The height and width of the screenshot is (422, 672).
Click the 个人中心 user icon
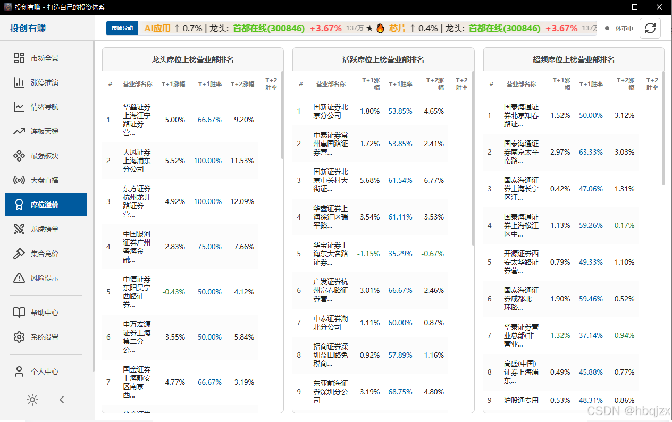click(x=19, y=372)
